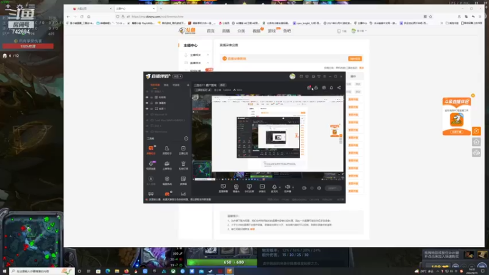Add a new scene with the plus icon
Screen dimensions: 489x275
point(188,85)
